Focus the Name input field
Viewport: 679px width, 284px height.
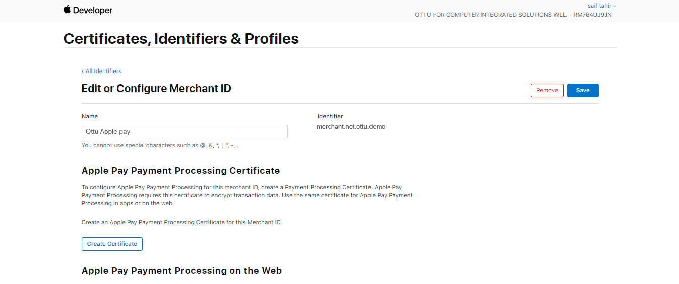point(184,132)
